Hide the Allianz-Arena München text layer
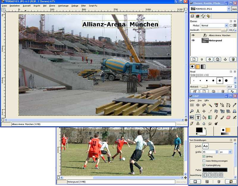The width and height of the screenshot is (238, 186). (x=193, y=35)
